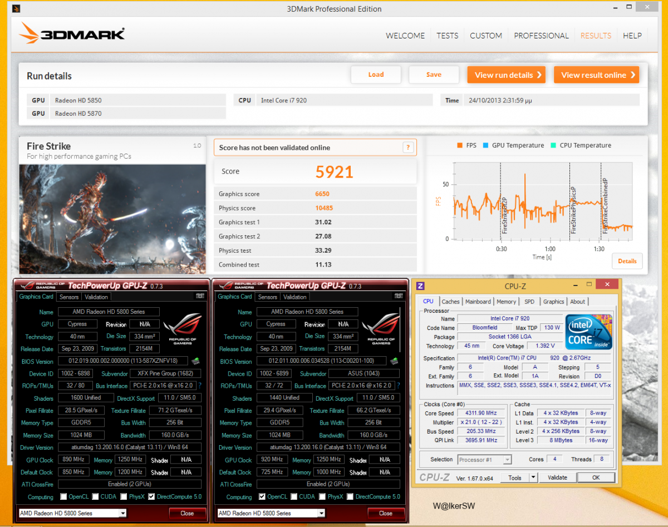Click the blue GPU Temperature legend swatch
The image size is (668, 527).
485,145
